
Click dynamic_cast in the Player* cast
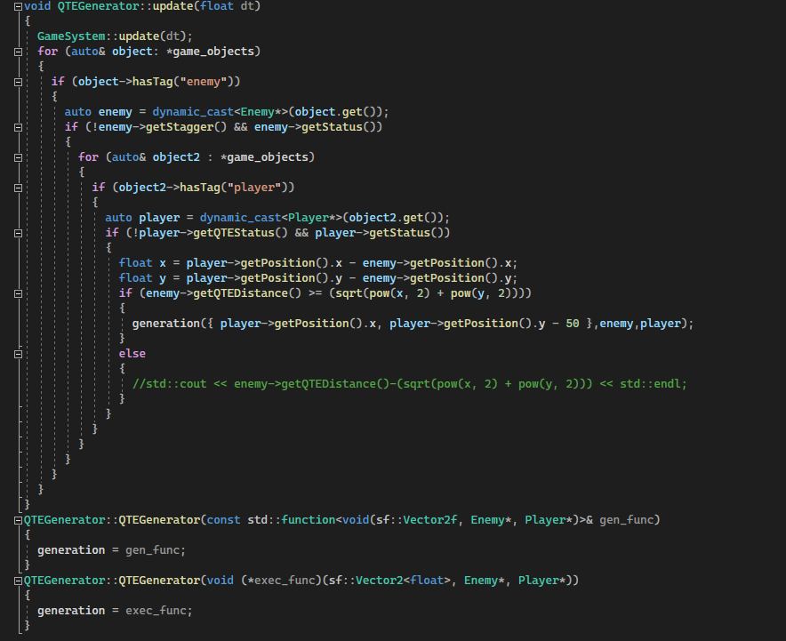(241, 218)
